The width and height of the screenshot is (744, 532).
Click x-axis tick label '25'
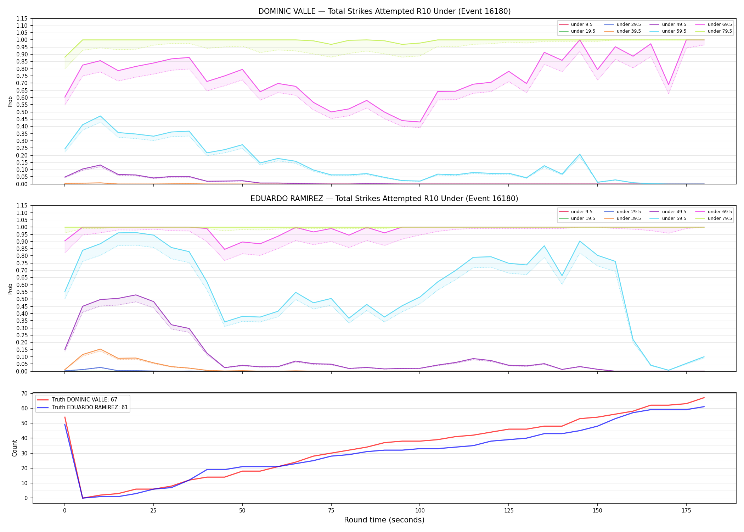point(153,511)
